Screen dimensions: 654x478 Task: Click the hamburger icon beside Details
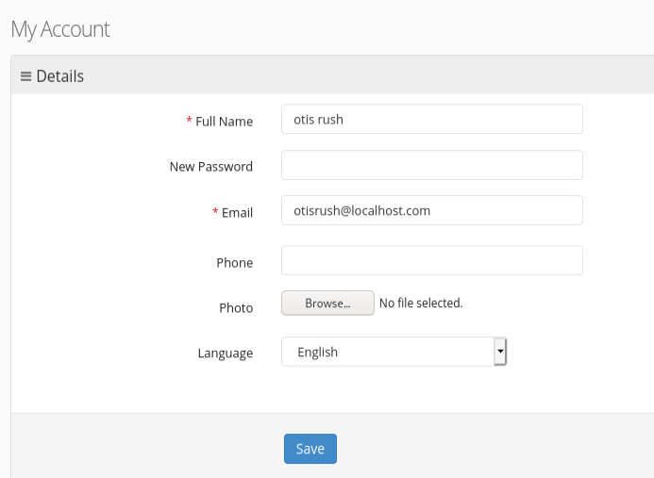click(26, 76)
